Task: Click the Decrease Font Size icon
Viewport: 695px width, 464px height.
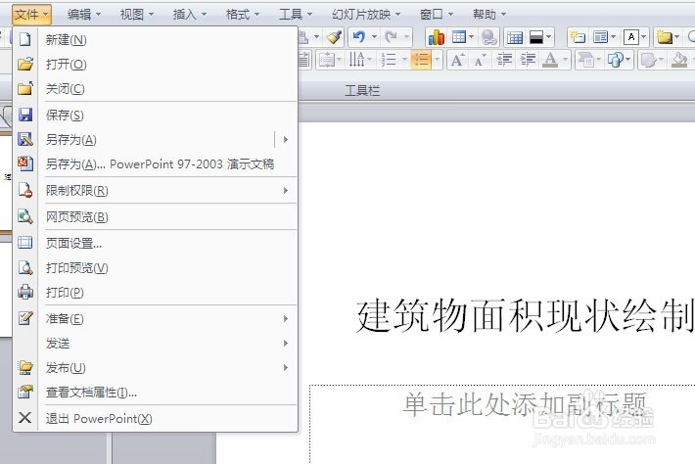Action: tap(481, 60)
